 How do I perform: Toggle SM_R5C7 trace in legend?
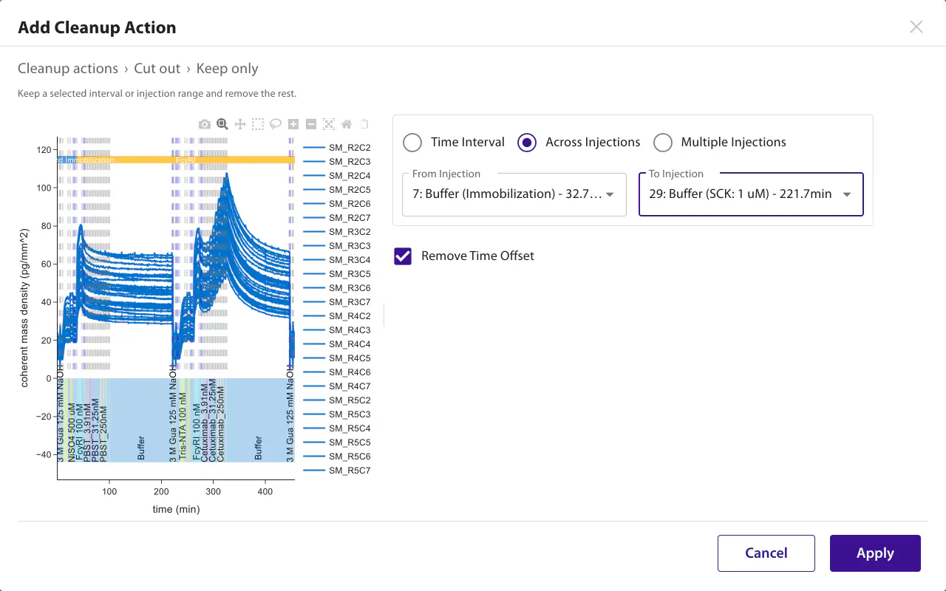[x=337, y=471]
